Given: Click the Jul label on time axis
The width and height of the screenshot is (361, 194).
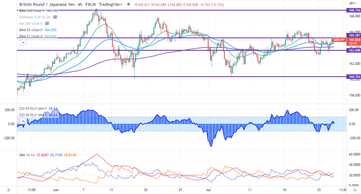Looking at the screenshot, I should coord(208,190).
